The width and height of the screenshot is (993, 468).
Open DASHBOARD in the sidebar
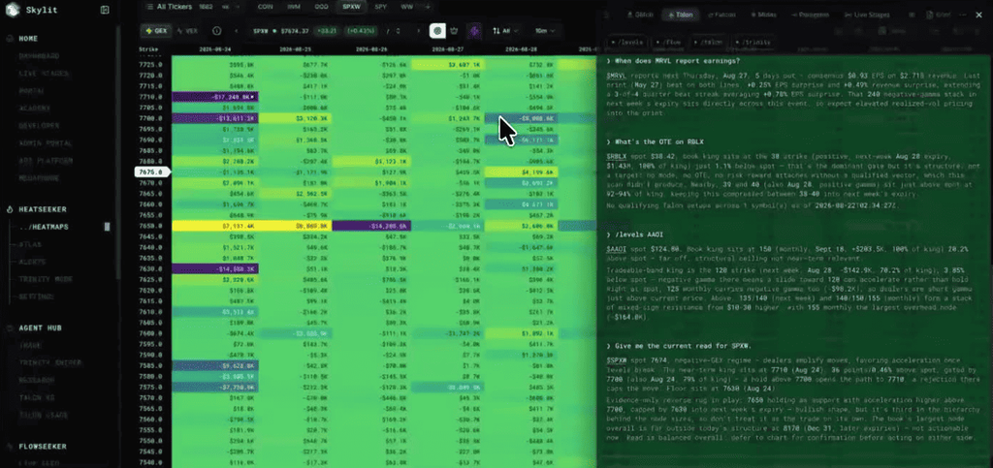pyautogui.click(x=38, y=55)
